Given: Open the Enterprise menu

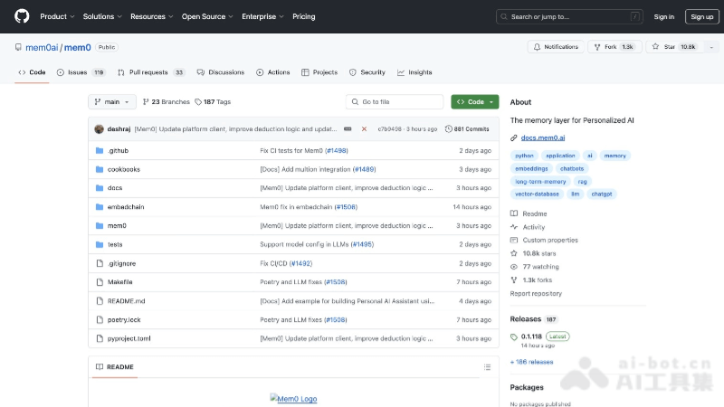Looking at the screenshot, I should (x=262, y=16).
